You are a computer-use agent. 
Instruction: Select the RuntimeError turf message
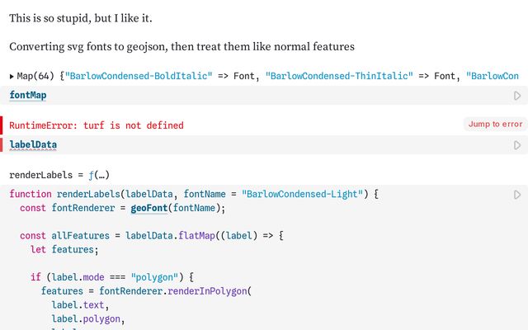(x=97, y=125)
